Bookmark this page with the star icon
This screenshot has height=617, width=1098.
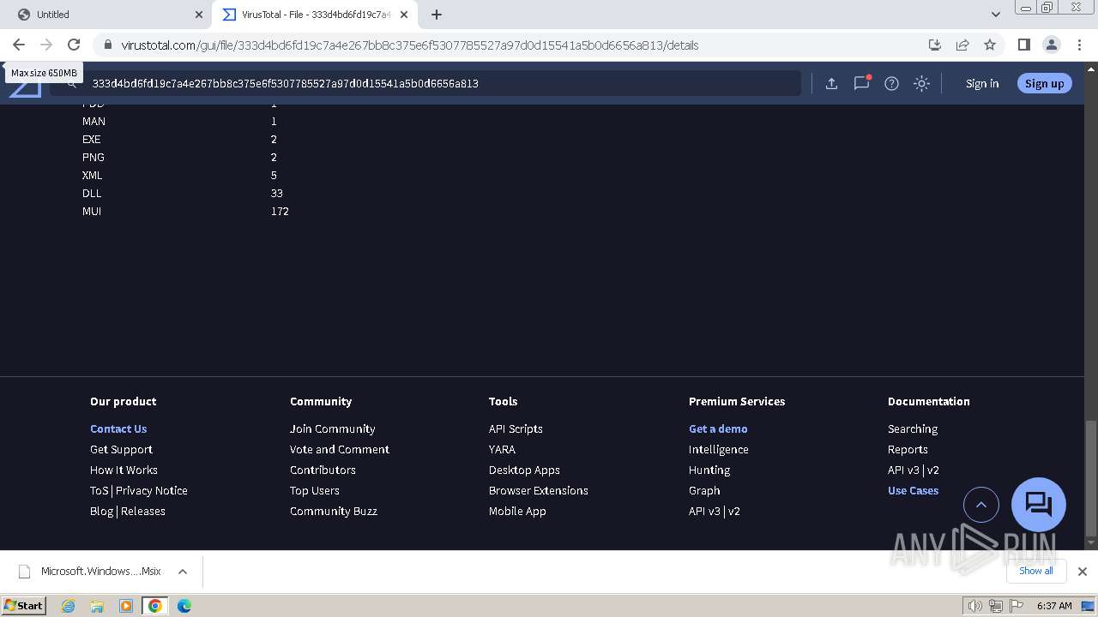990,45
